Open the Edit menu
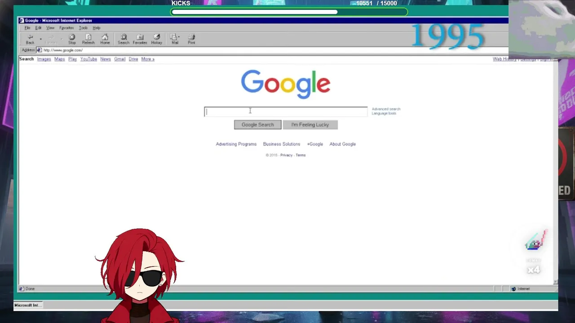Viewport: 575px width, 323px height. point(38,28)
